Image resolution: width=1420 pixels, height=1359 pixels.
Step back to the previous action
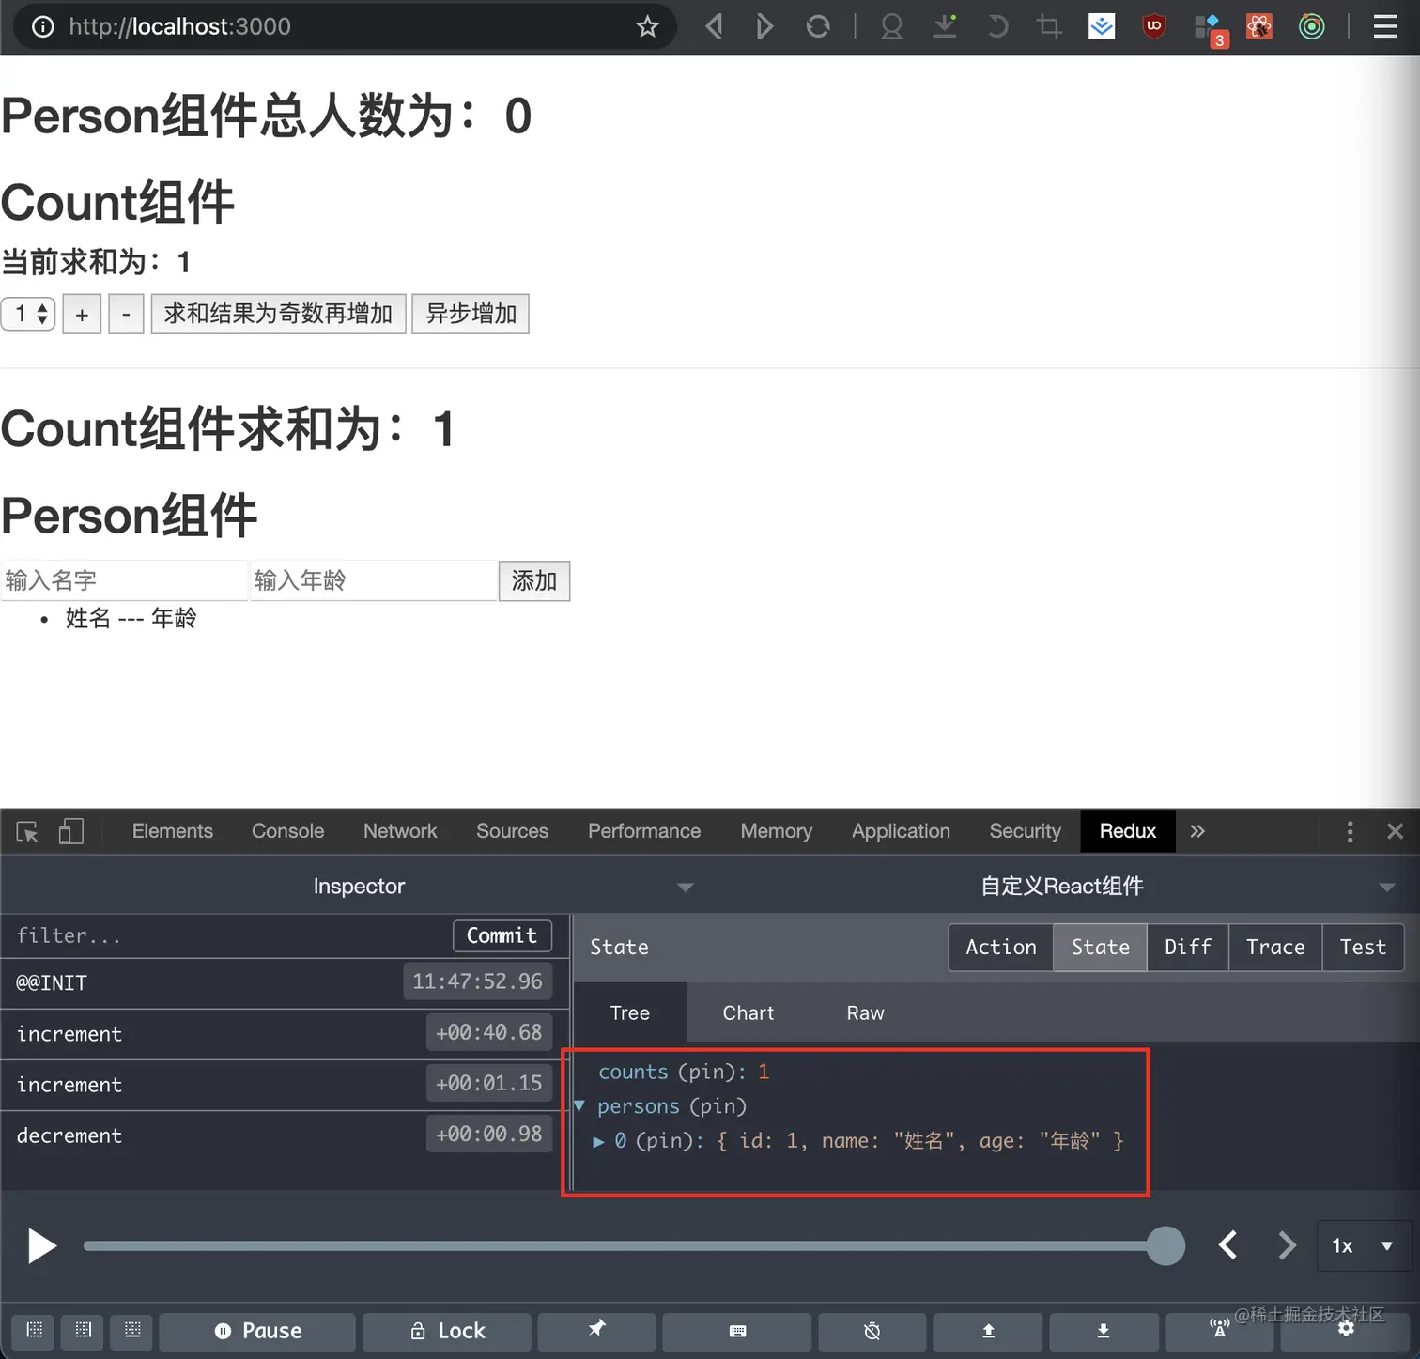pos(1228,1245)
